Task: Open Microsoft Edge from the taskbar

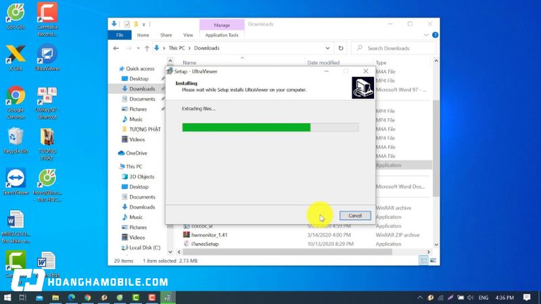Action: pyautogui.click(x=72, y=297)
